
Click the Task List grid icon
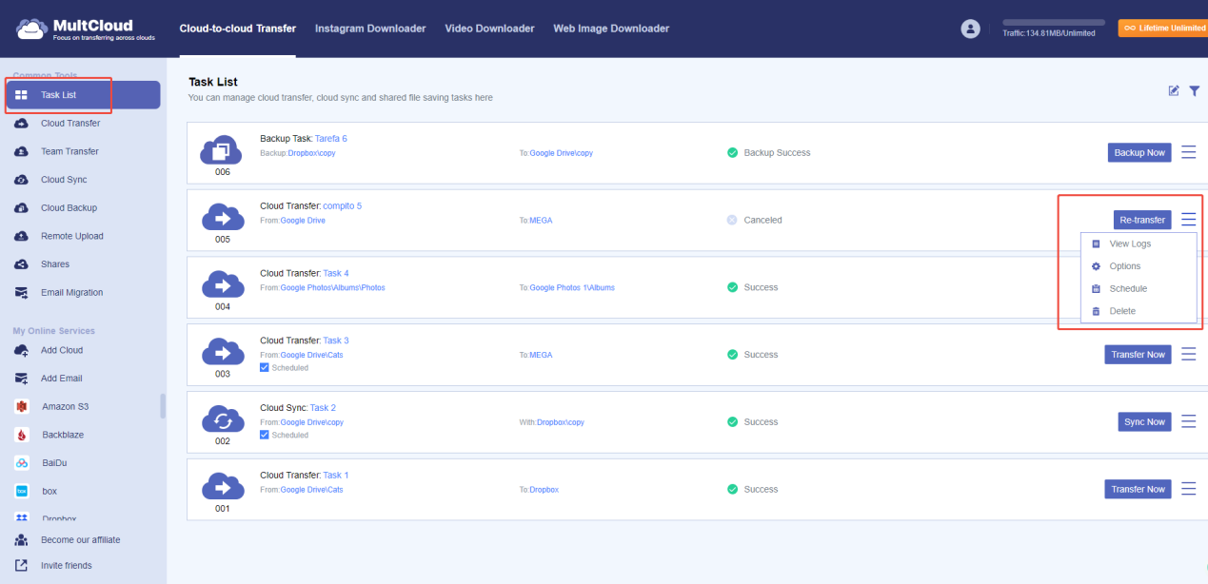point(21,95)
